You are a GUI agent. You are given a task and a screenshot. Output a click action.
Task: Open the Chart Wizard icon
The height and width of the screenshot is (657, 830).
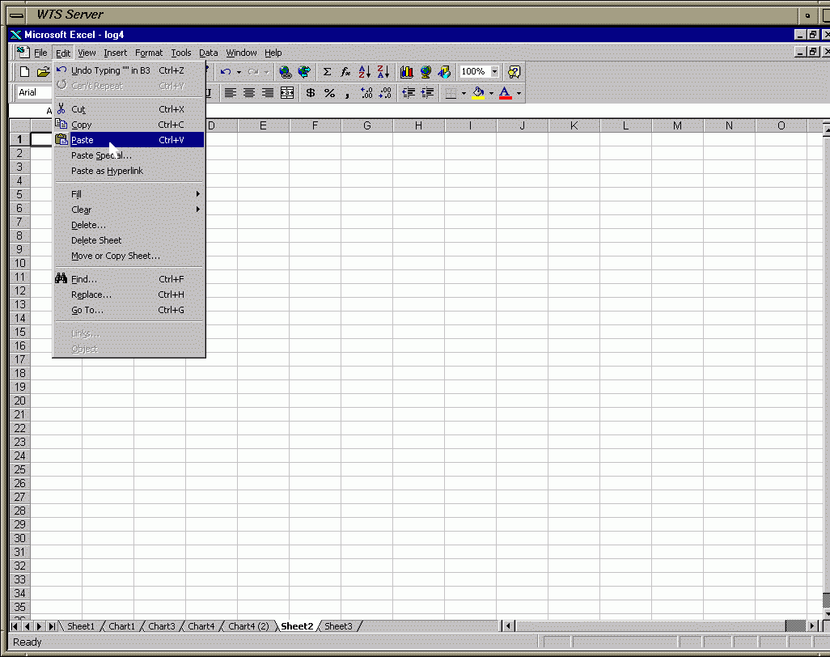click(407, 72)
